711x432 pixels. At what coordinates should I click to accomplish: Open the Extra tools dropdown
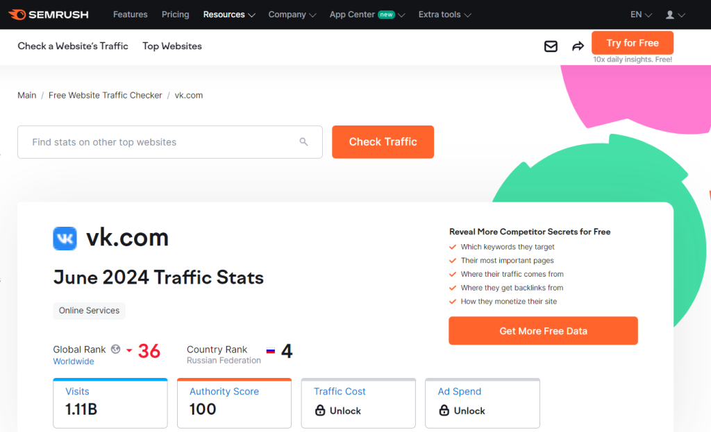click(444, 15)
